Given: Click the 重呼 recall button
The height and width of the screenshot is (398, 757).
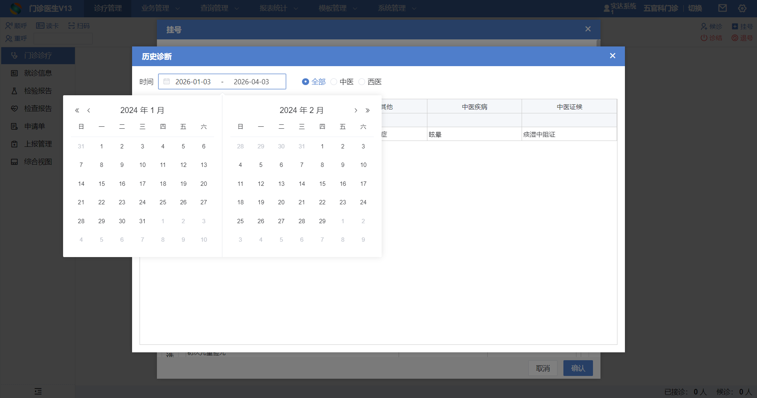Looking at the screenshot, I should pyautogui.click(x=16, y=38).
